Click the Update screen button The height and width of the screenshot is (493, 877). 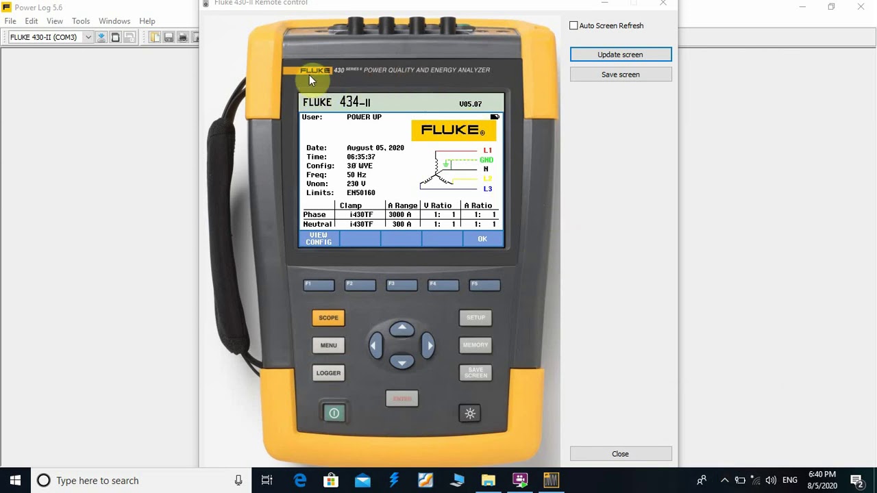(x=621, y=55)
